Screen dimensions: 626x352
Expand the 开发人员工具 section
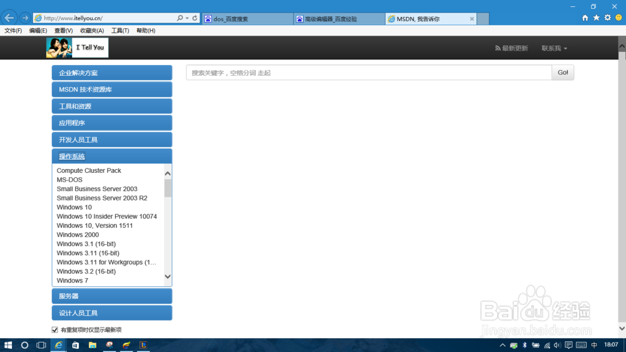click(112, 140)
